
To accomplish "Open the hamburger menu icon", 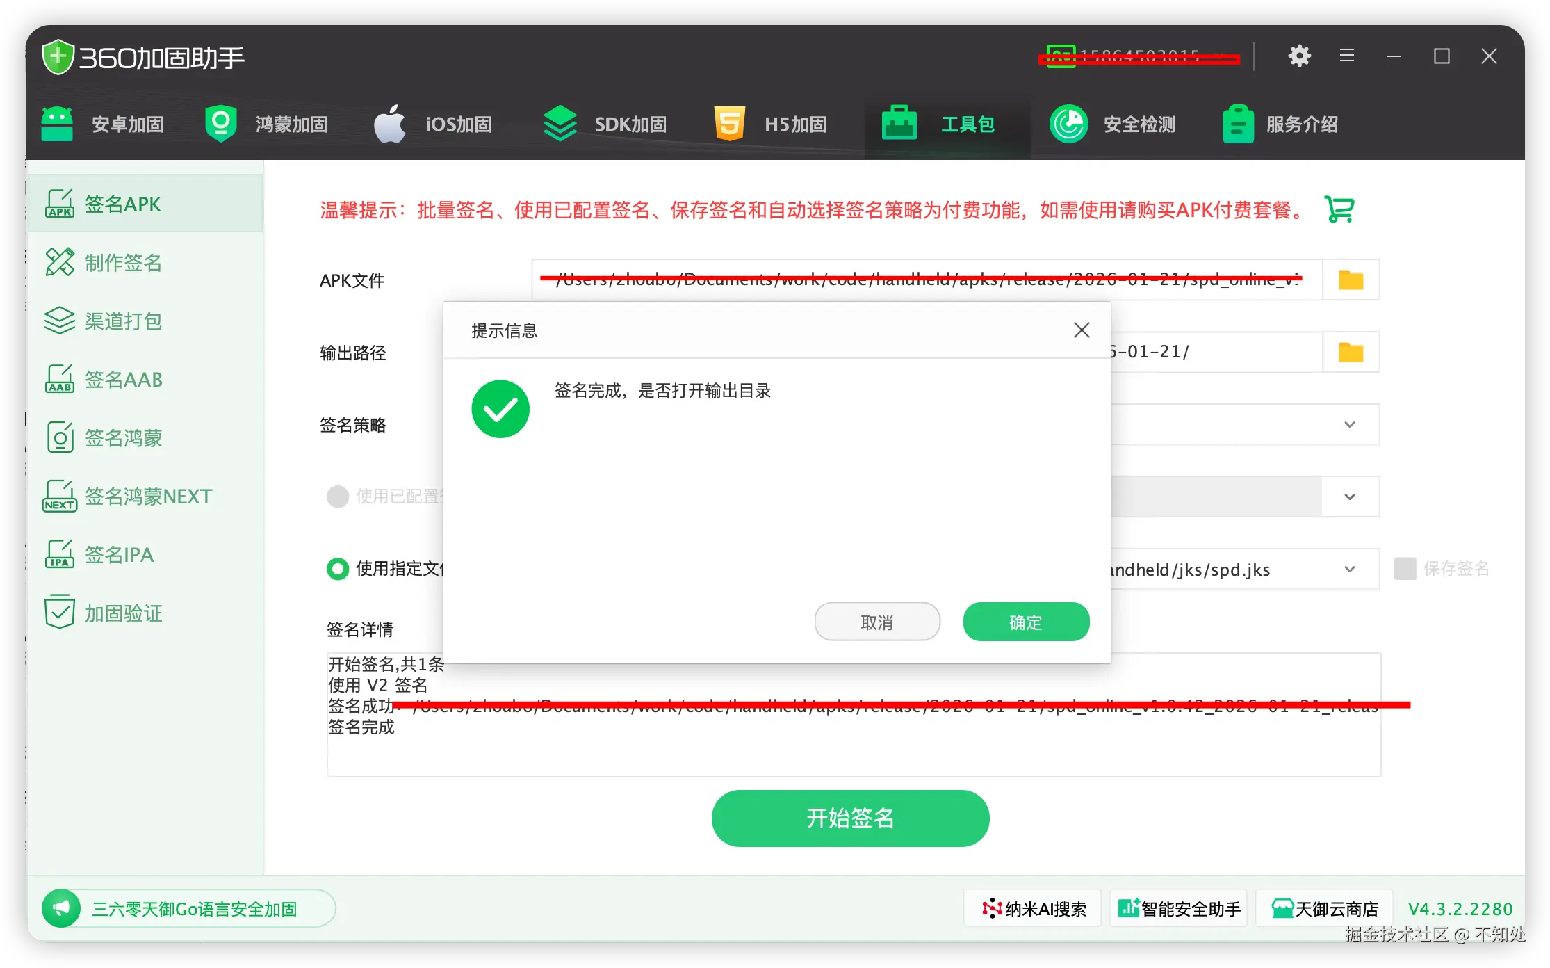I will (1346, 56).
